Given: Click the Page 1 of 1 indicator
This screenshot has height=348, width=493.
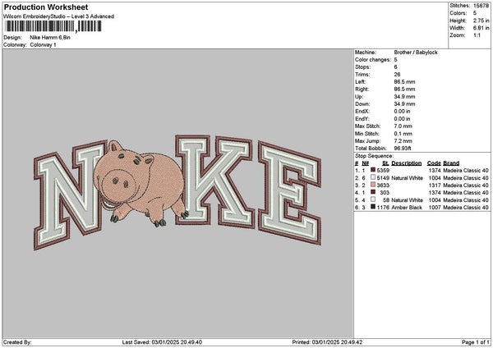Looking at the screenshot, I should click(x=476, y=342).
